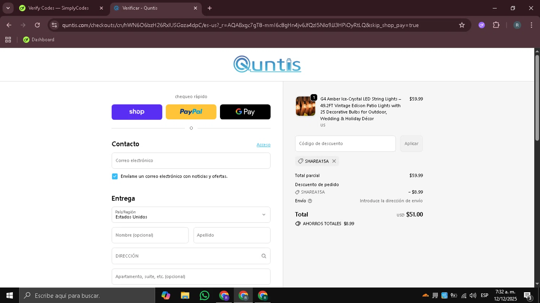Pay with Google Pay button
The image size is (540, 303).
[245, 112]
